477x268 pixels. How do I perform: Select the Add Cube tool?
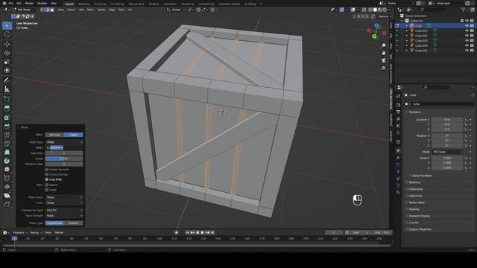7,99
